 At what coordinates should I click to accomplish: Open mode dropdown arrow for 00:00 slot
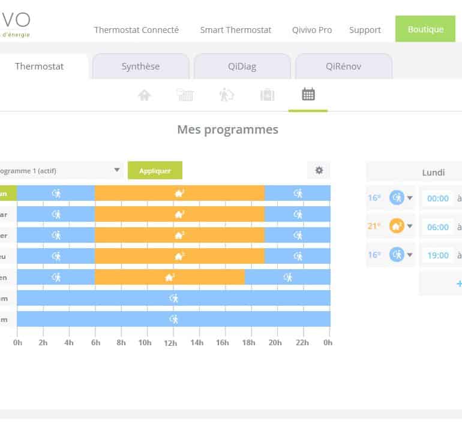point(410,198)
